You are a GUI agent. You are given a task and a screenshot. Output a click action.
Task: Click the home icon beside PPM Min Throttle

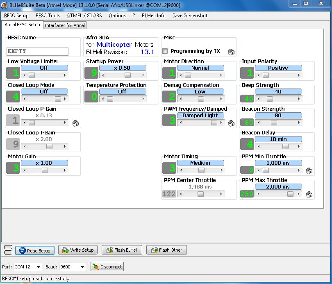pos(309,170)
